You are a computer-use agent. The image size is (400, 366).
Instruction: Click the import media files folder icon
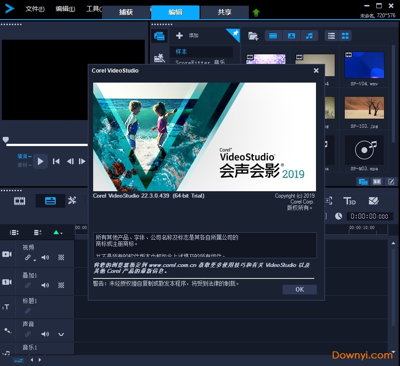coord(253,36)
